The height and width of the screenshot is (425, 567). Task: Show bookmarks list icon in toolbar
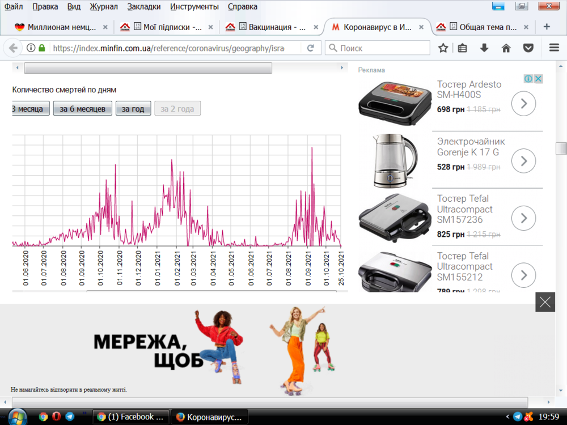click(x=462, y=48)
